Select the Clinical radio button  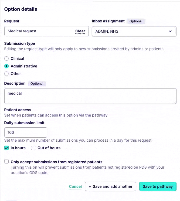(x=6, y=59)
